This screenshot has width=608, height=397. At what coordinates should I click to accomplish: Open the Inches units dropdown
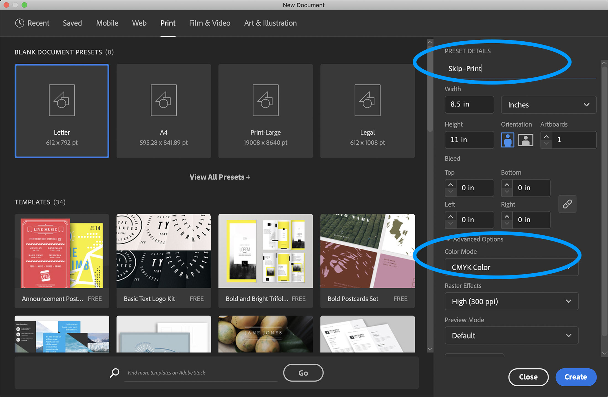[548, 105]
